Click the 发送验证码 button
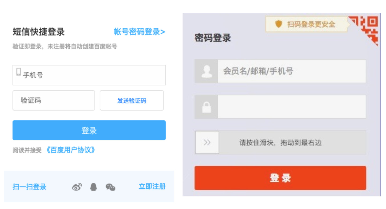 pyautogui.click(x=132, y=101)
